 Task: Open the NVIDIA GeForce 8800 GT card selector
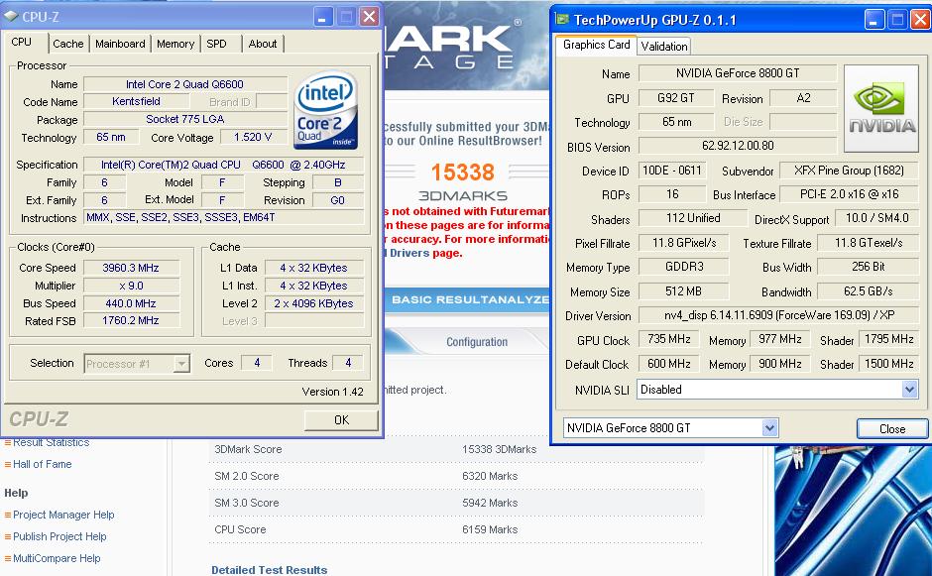point(769,427)
